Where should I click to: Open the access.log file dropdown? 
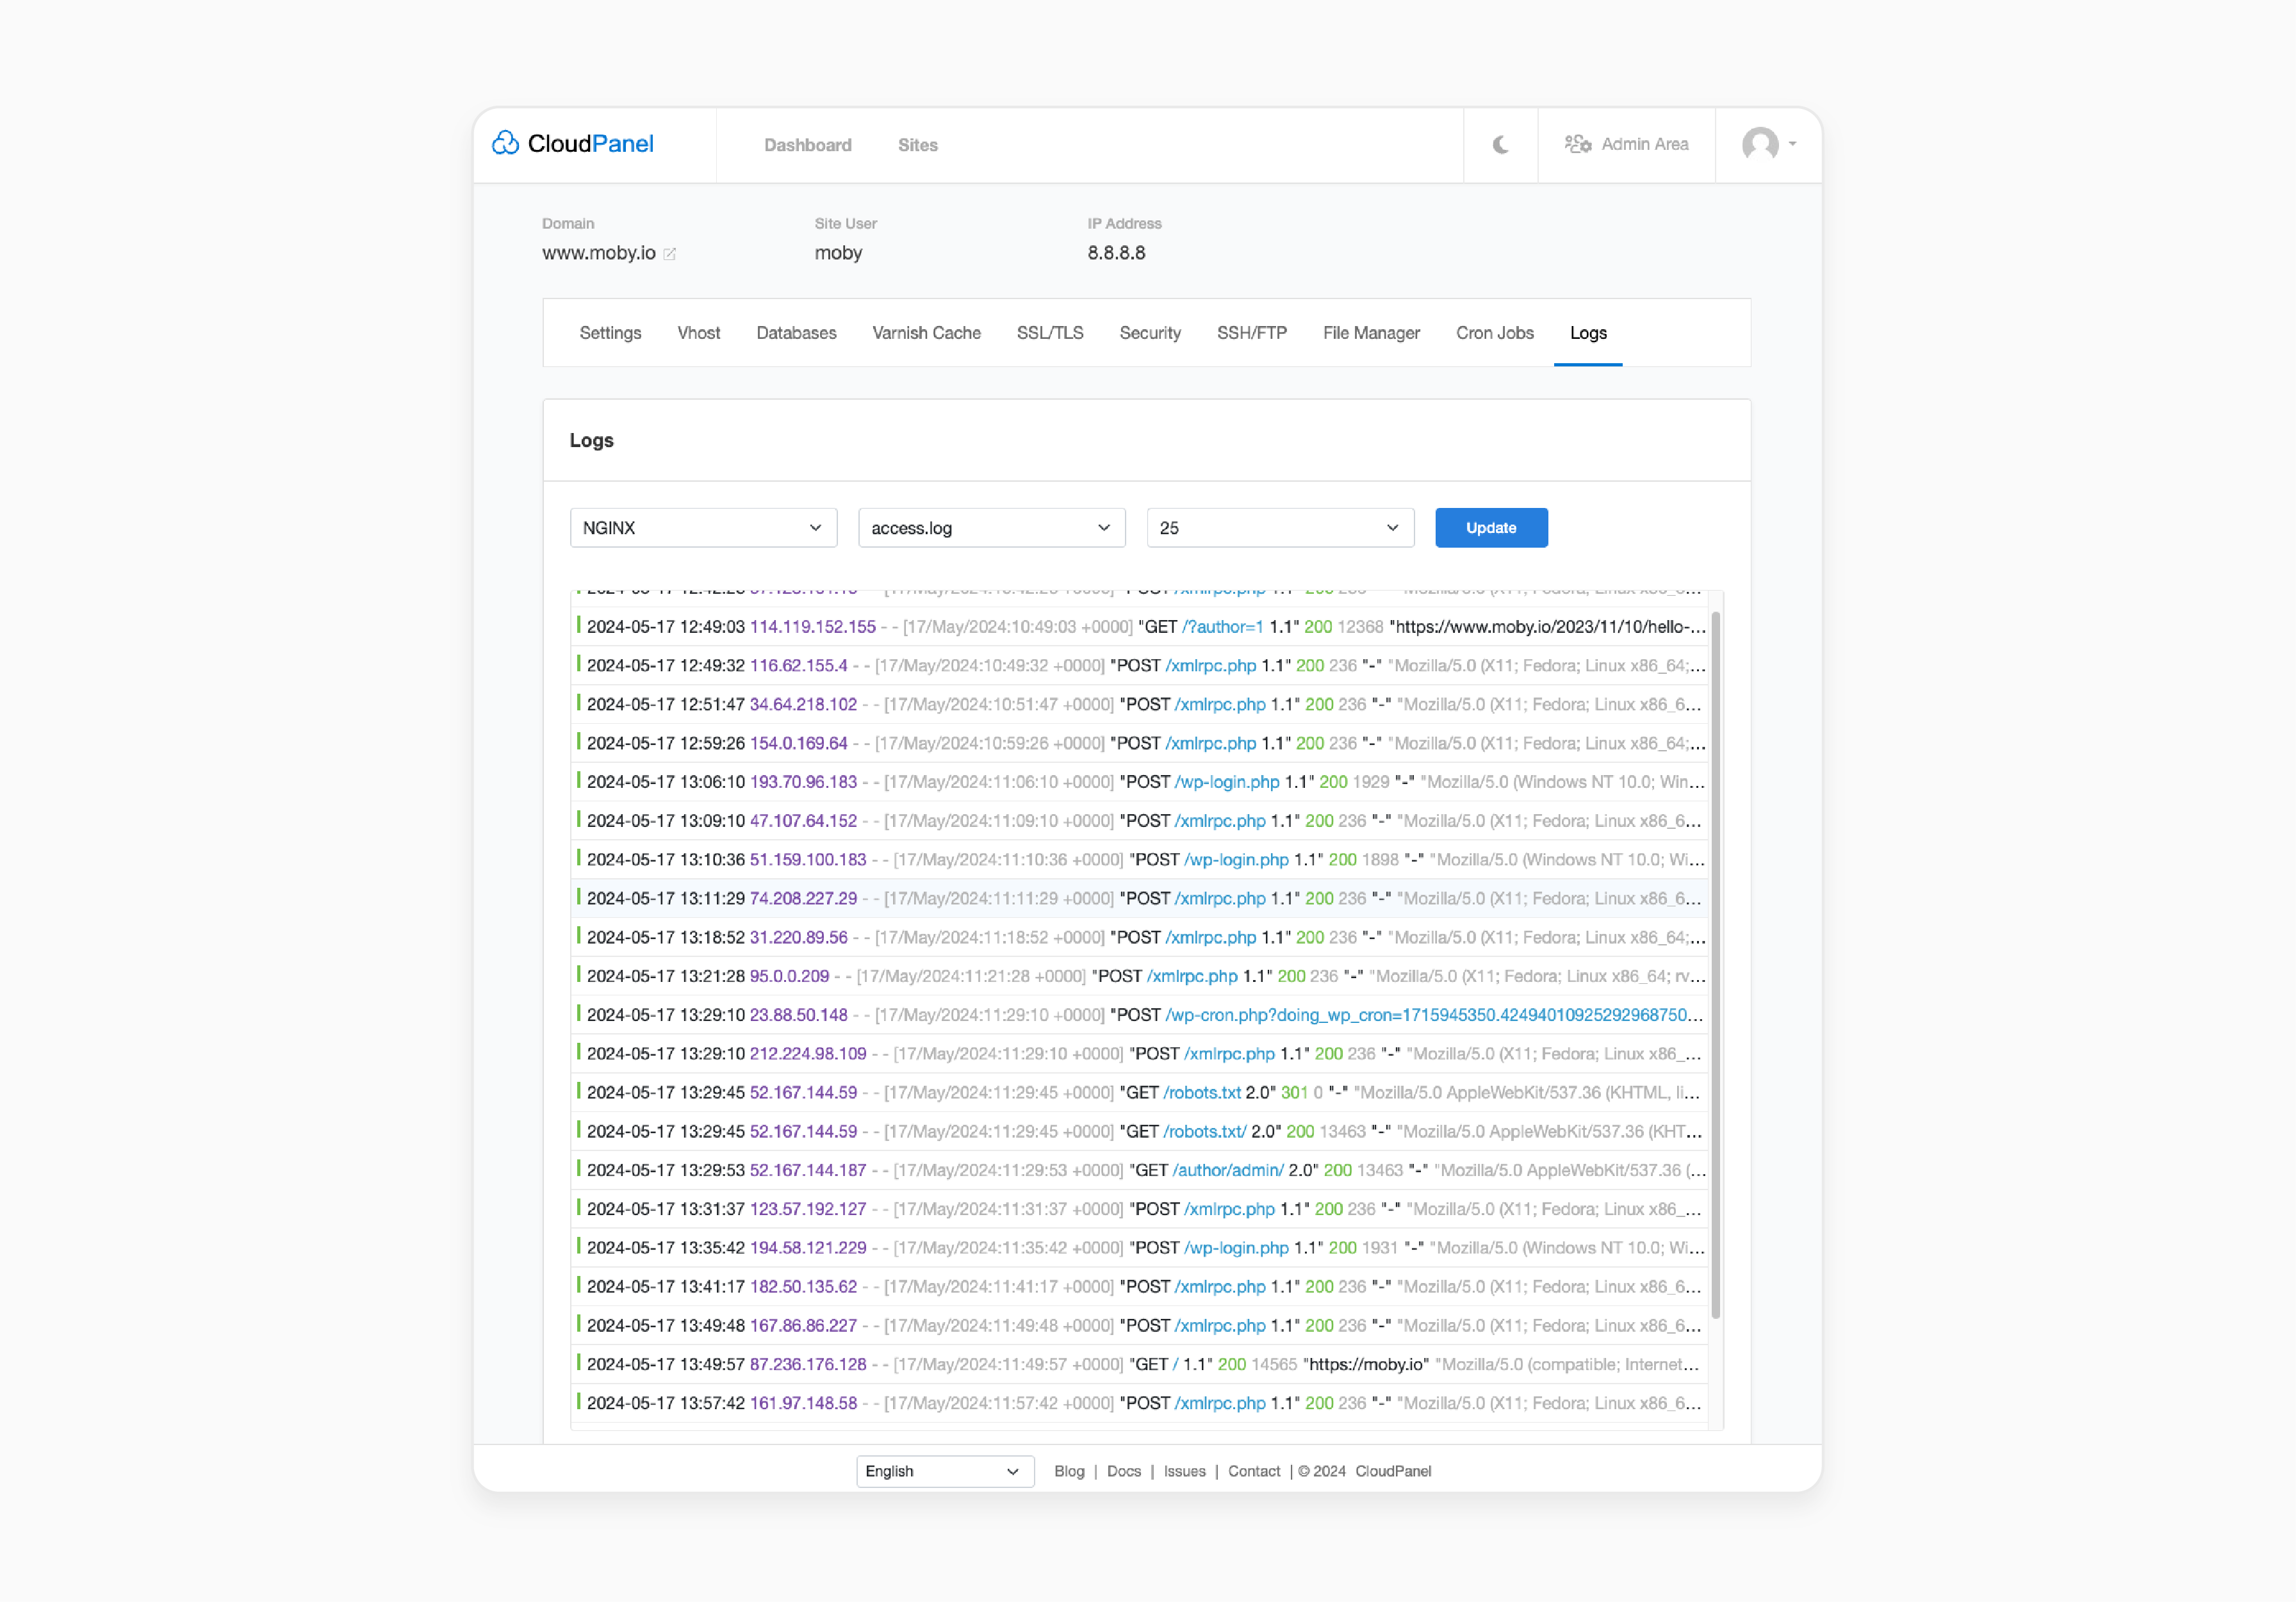pyautogui.click(x=992, y=528)
